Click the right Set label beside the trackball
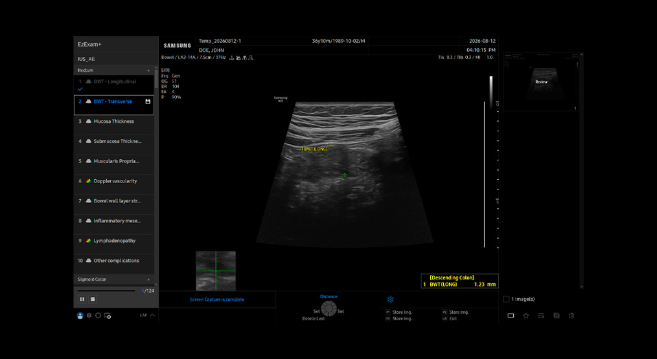The width and height of the screenshot is (657, 359). tap(341, 311)
